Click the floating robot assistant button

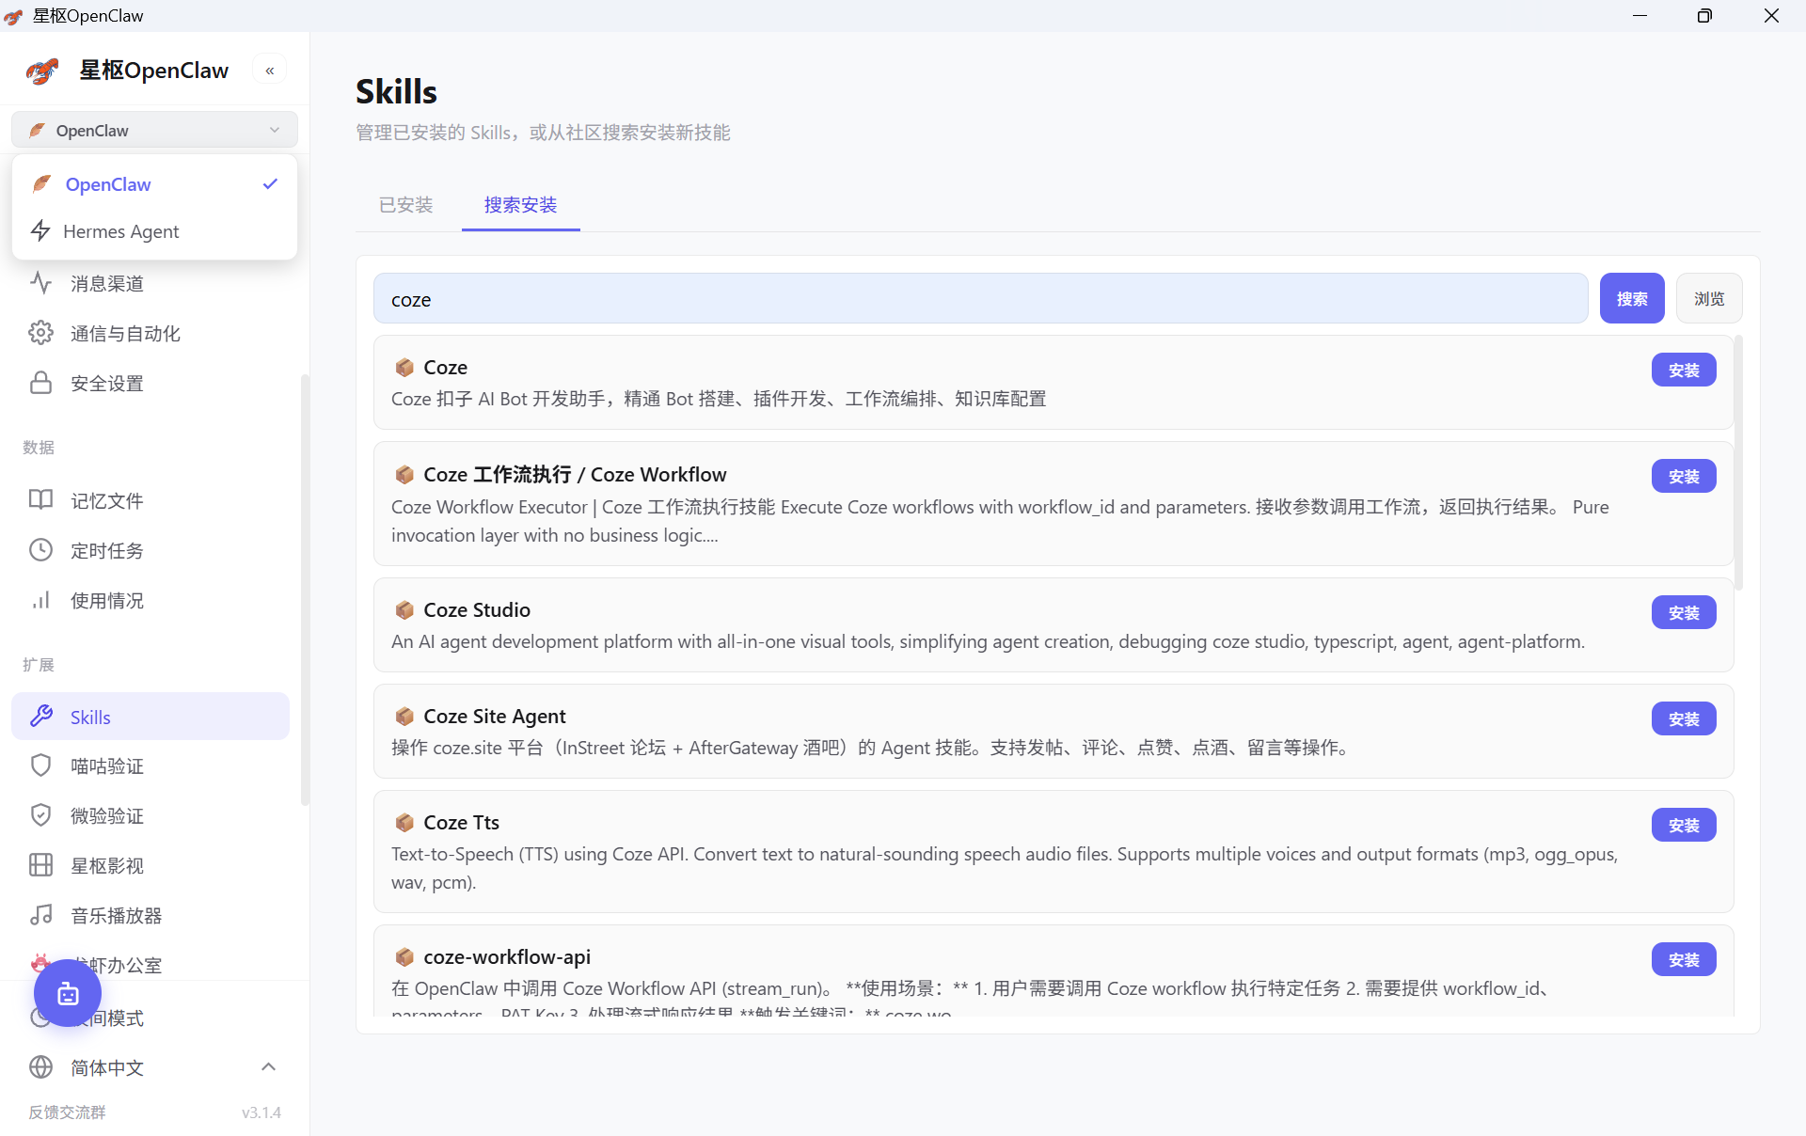[68, 993]
